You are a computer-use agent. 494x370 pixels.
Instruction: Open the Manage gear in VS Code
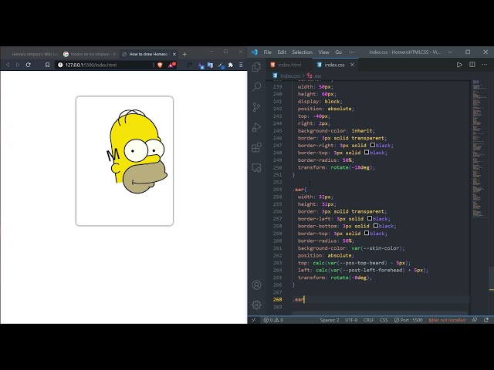click(x=256, y=305)
